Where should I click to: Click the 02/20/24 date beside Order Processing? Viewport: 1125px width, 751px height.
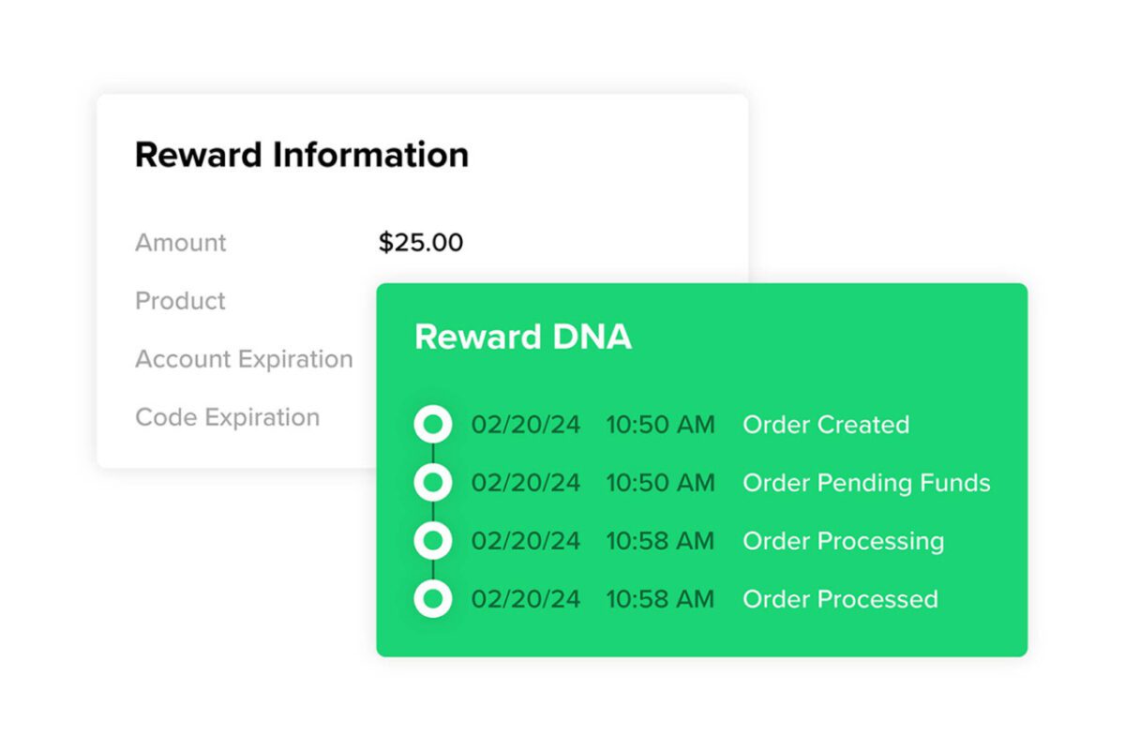(526, 541)
